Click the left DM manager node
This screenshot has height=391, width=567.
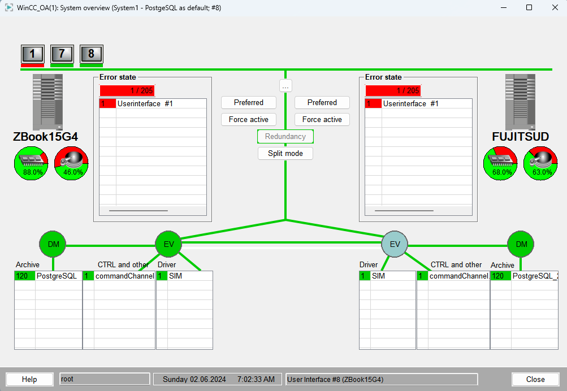click(x=53, y=244)
